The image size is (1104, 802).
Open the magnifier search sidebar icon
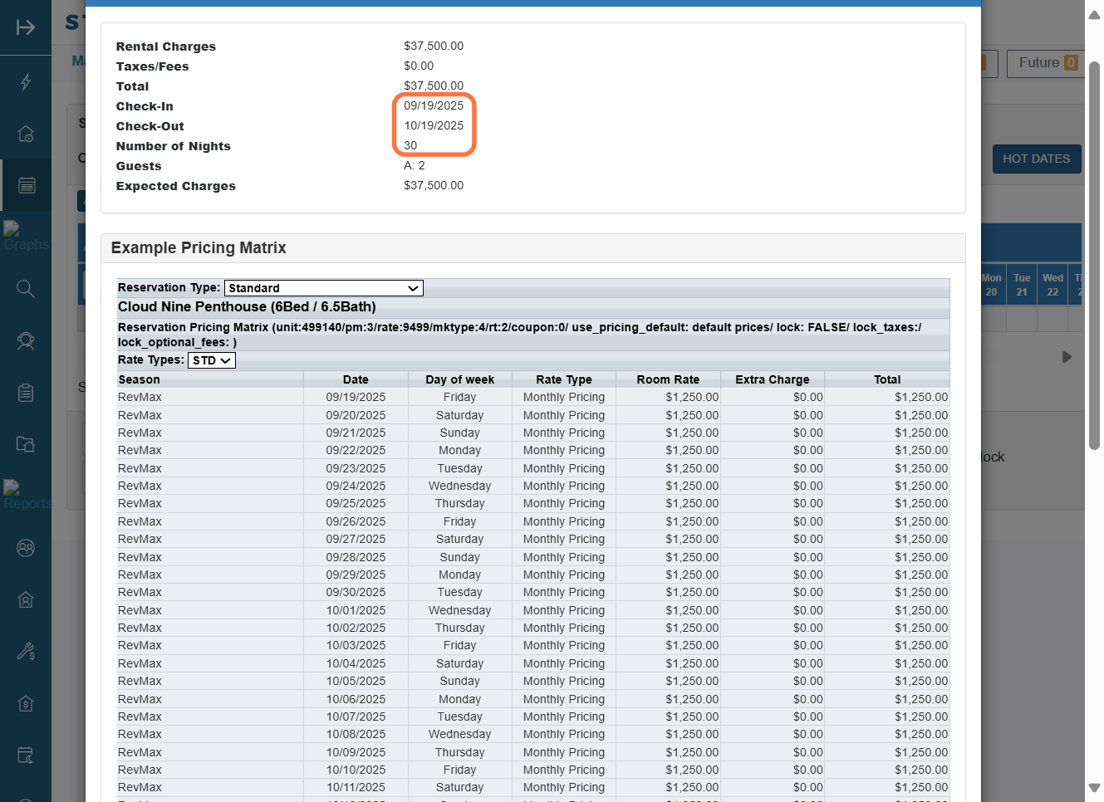click(x=26, y=288)
